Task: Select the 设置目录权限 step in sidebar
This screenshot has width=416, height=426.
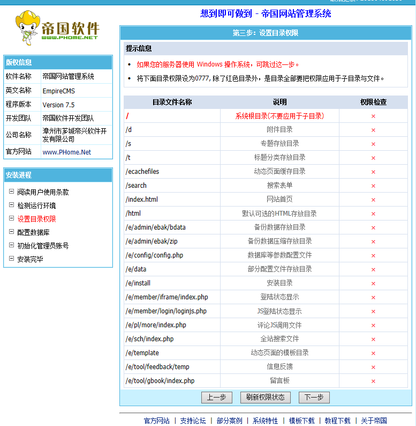Action: click(x=36, y=219)
